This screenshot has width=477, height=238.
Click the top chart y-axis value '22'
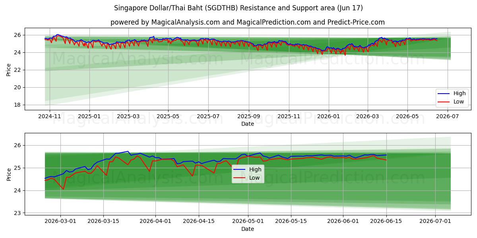coord(18,70)
